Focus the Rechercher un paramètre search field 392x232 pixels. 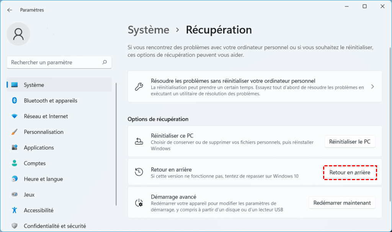coord(54,62)
